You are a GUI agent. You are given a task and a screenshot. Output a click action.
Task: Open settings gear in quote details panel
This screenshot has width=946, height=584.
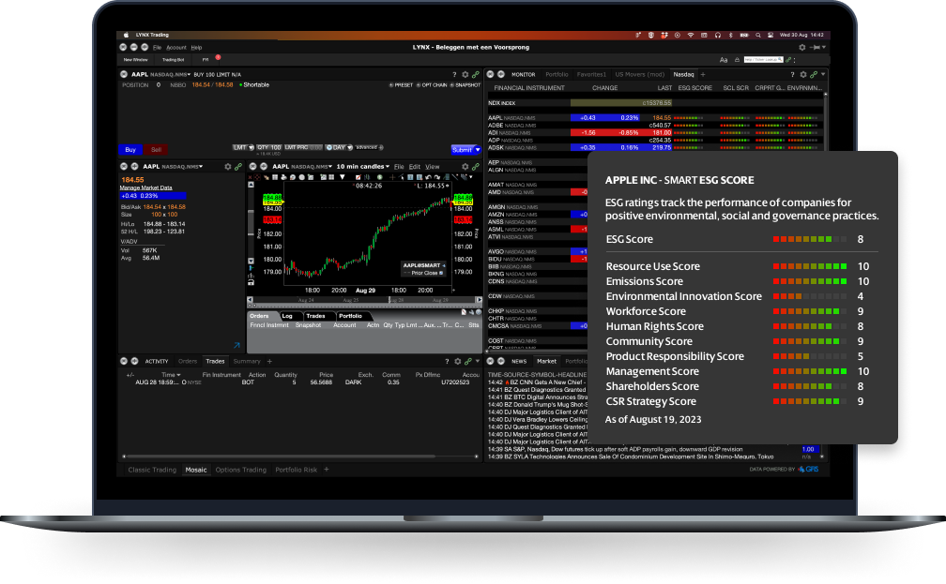click(x=228, y=166)
